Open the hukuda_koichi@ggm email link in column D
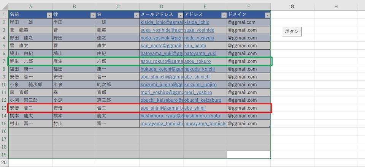The image size is (365, 167). point(162,69)
